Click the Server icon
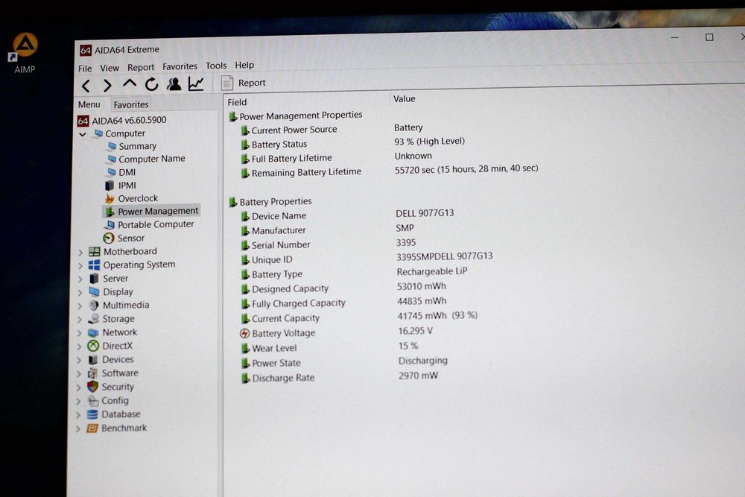Viewport: 745px width, 497px height. pos(94,279)
